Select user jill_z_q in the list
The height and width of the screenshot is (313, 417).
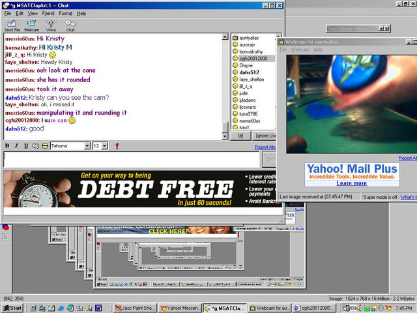point(246,86)
